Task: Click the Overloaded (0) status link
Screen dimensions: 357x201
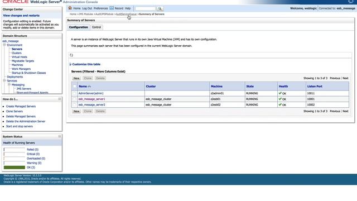Action: 36,159
